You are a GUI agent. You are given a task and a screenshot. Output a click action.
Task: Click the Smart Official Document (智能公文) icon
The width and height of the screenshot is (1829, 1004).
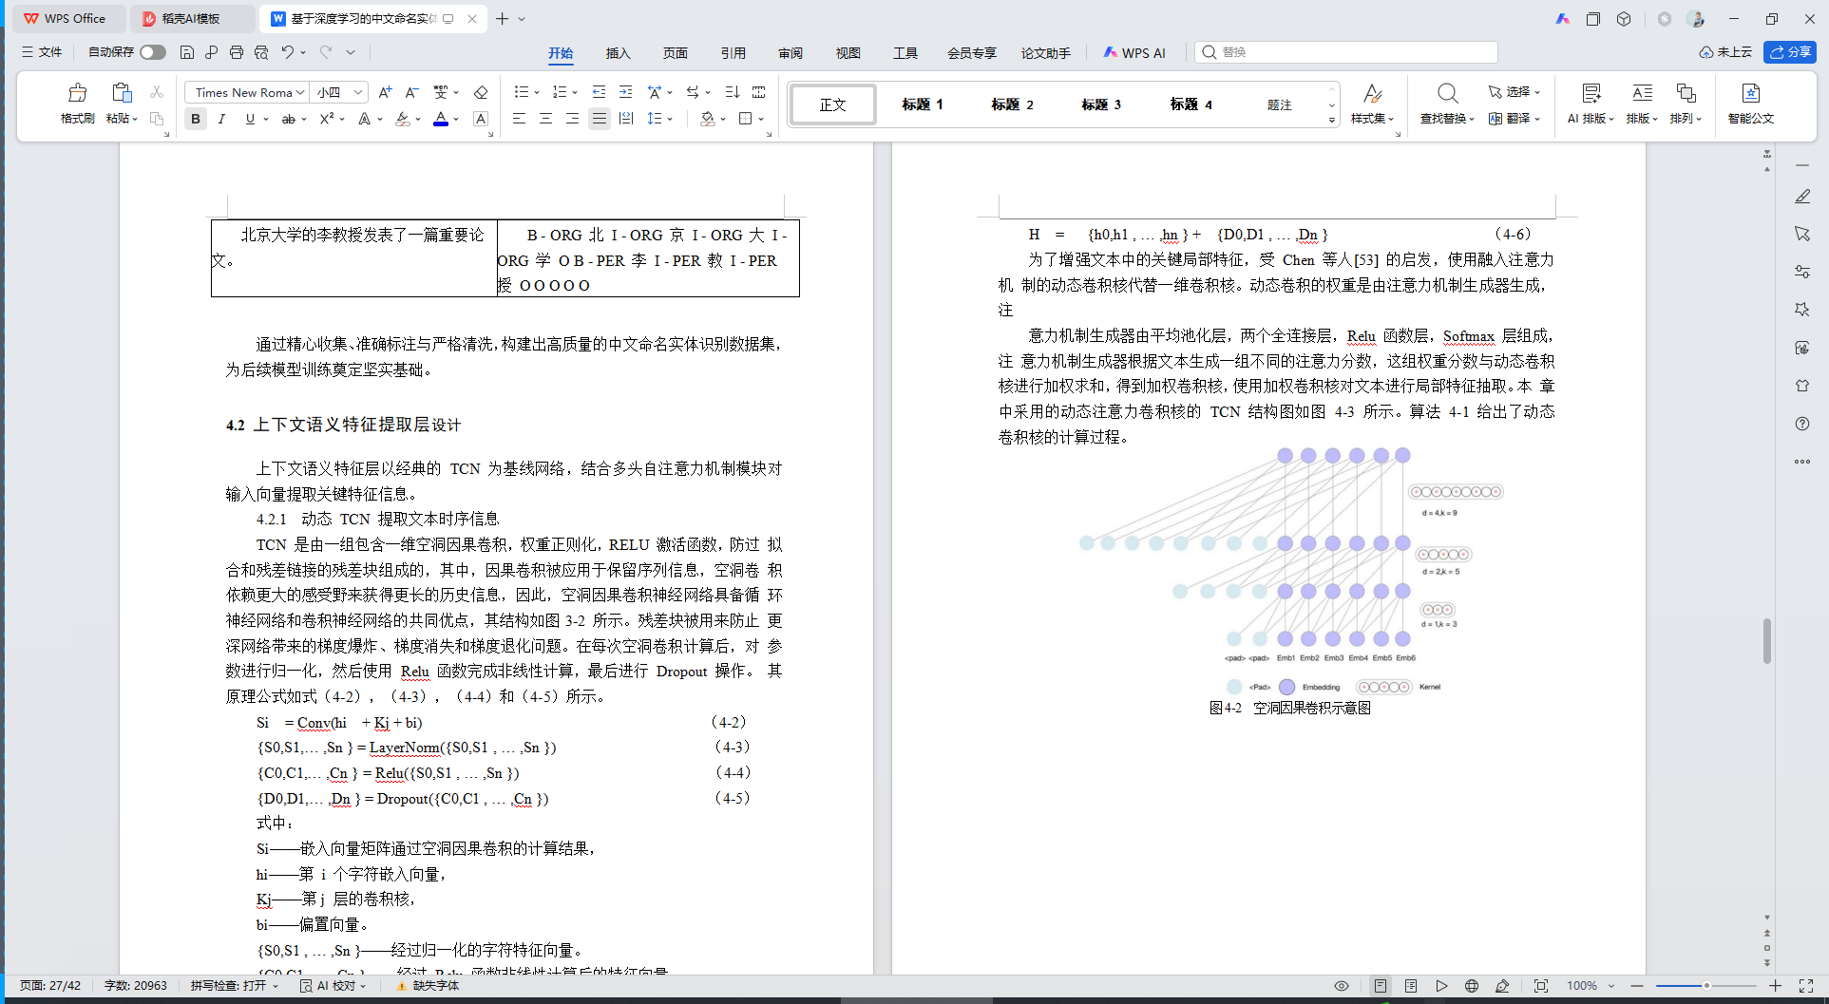1751,93
